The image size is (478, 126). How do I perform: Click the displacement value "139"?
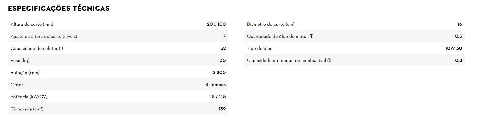(222, 109)
